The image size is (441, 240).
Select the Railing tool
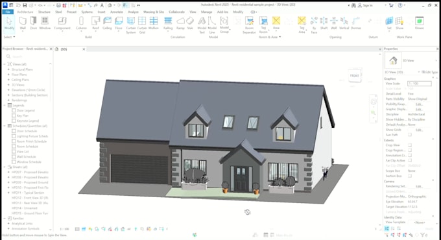coord(168,23)
